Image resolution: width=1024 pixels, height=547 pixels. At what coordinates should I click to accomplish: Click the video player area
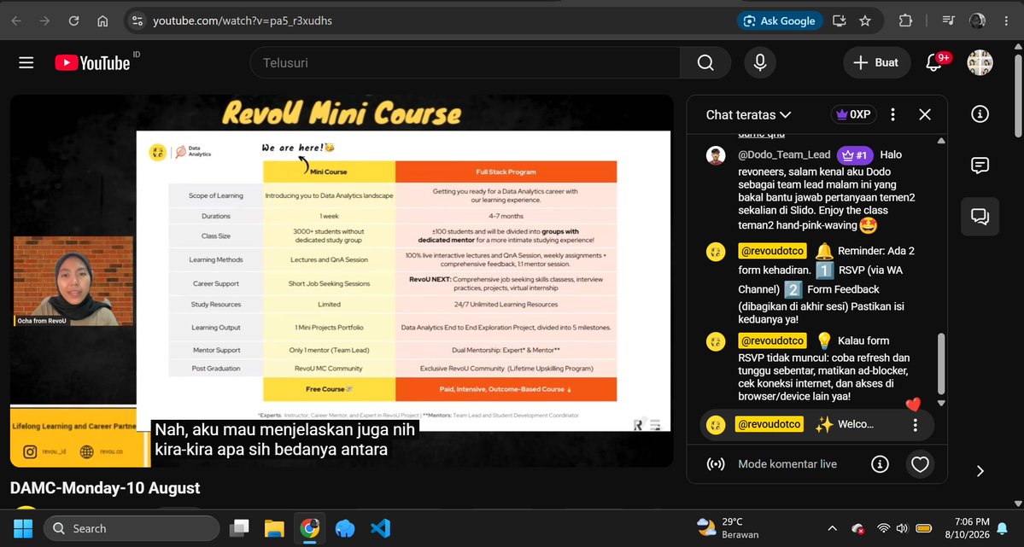click(x=342, y=281)
